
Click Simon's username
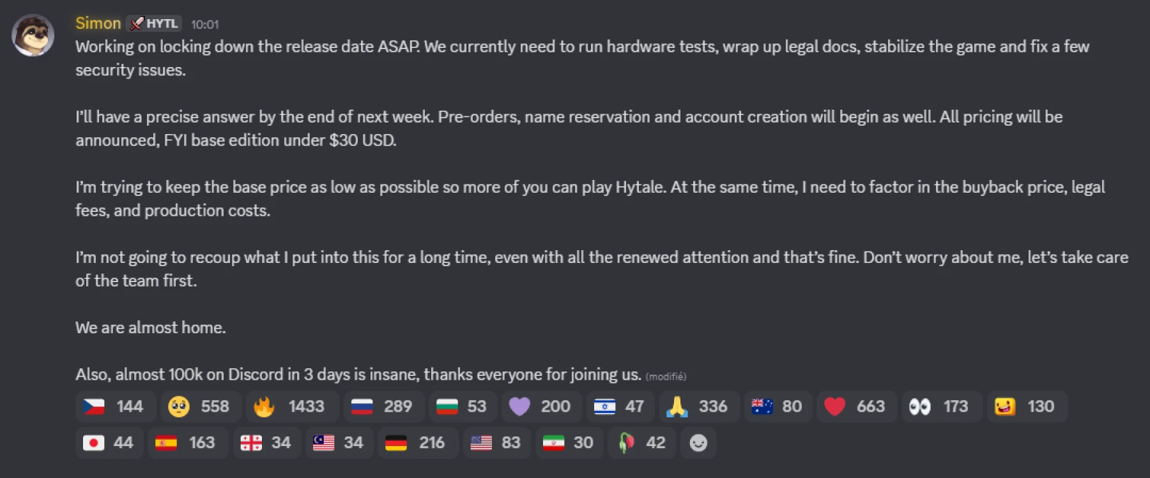98,23
